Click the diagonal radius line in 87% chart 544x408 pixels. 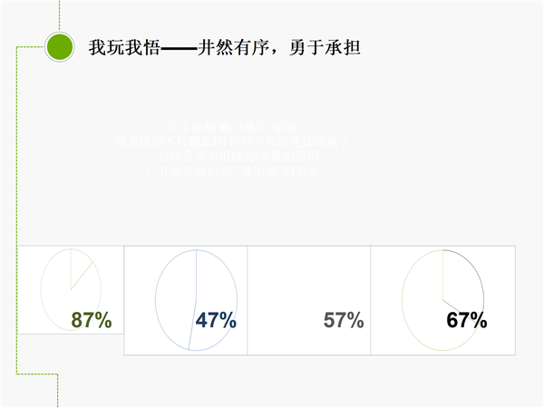pyautogui.click(x=83, y=276)
